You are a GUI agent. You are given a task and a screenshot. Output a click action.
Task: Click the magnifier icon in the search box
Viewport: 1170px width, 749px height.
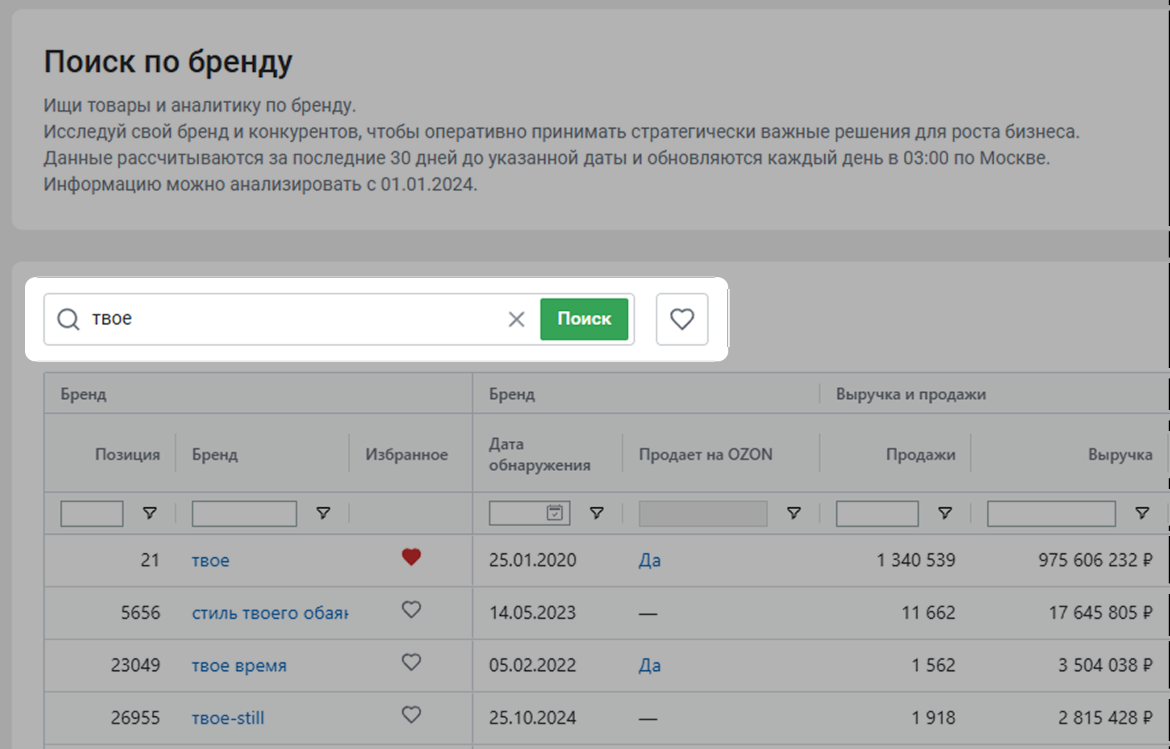(68, 319)
